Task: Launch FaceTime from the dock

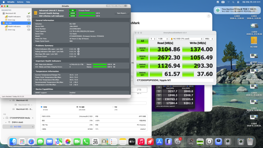Action: pos(77,142)
